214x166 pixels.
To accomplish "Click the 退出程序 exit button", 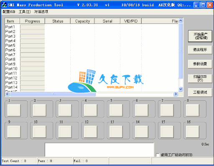I will (x=200, y=50).
